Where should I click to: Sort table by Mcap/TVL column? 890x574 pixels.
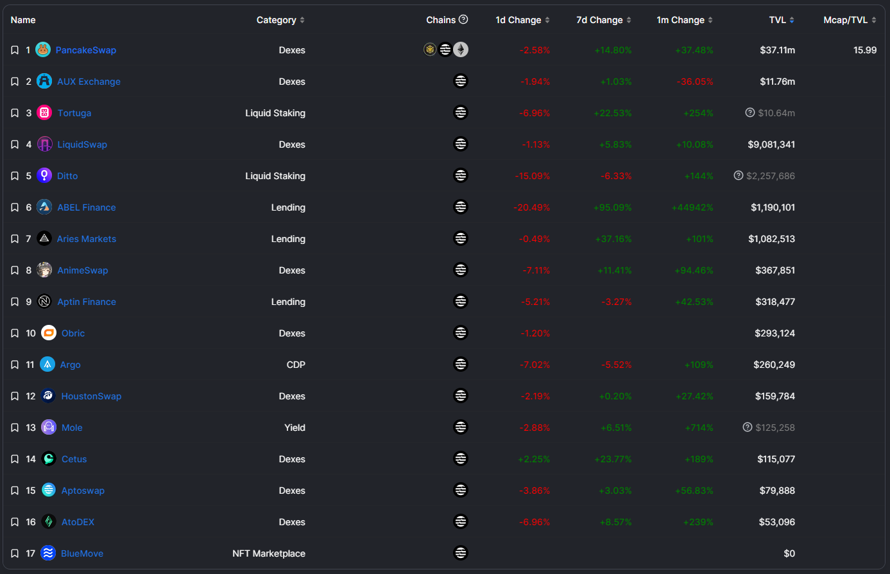pyautogui.click(x=850, y=20)
